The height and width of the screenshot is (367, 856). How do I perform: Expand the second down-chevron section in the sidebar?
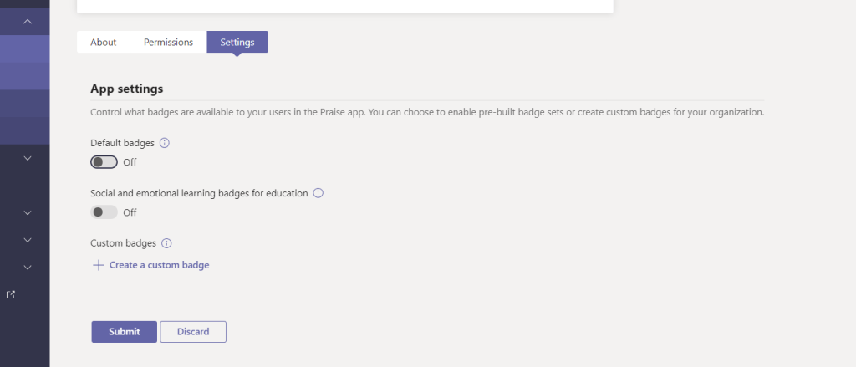pos(28,212)
